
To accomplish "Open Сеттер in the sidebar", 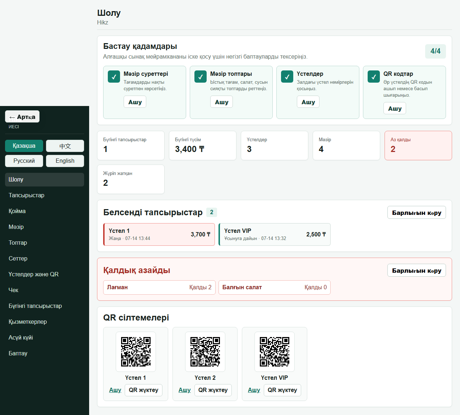I will 45,259.
